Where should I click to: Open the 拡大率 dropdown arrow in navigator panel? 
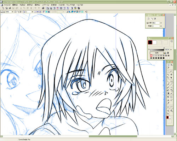click(161, 23)
